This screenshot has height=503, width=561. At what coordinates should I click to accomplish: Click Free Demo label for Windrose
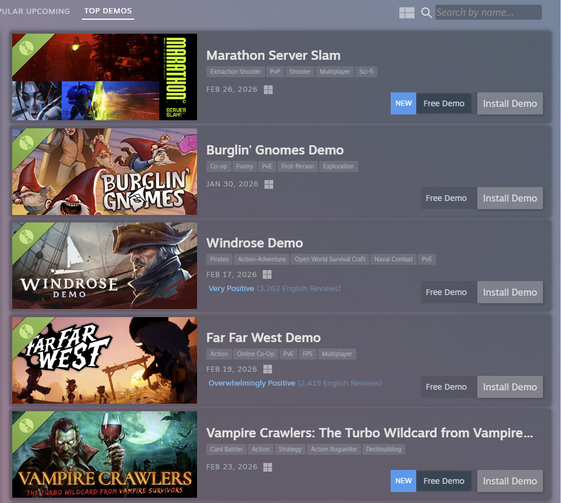click(x=446, y=292)
